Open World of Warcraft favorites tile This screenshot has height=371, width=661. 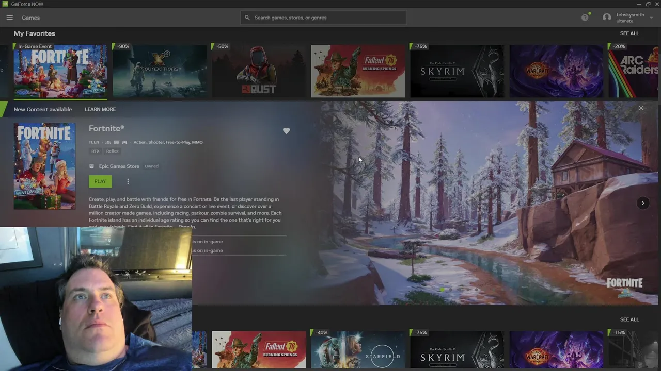coord(556,71)
